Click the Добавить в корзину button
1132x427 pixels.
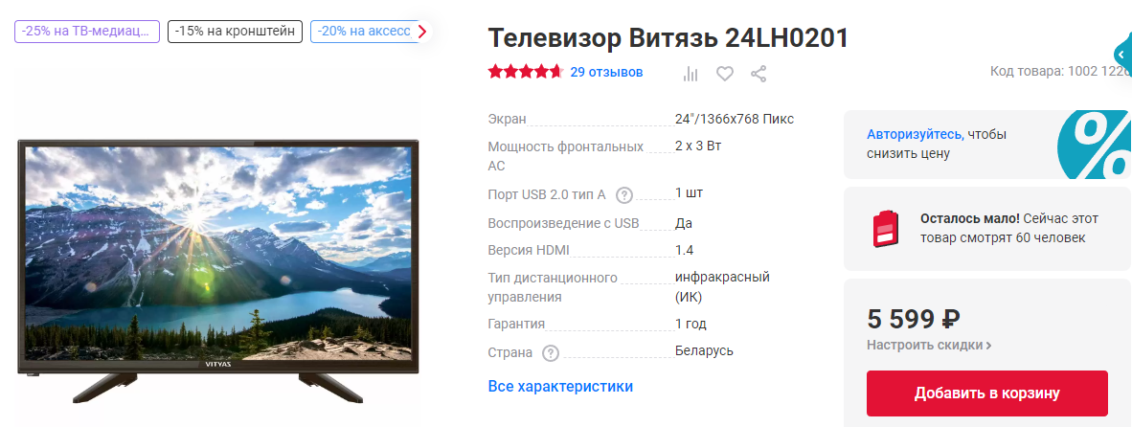click(x=986, y=393)
